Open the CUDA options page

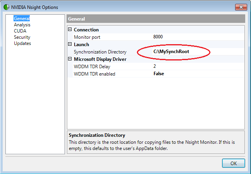(20, 31)
